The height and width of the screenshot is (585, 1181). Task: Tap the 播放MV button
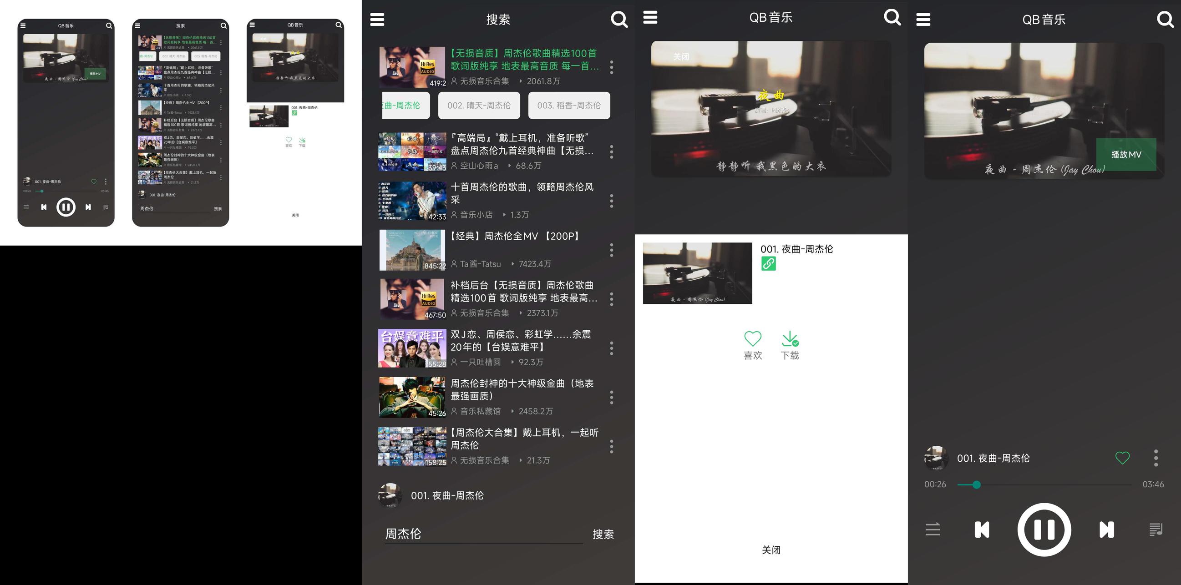(x=1126, y=154)
